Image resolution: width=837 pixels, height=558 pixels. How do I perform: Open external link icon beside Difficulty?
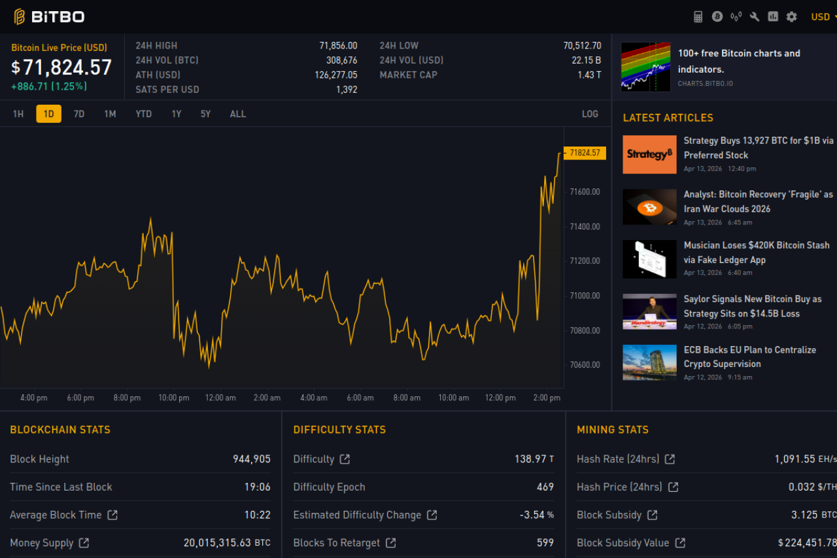345,459
